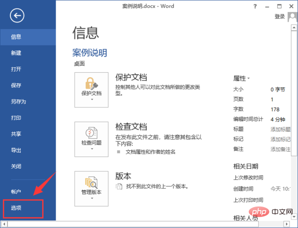Screen dimensions: 298x228
Task: Open the 共享 (Share) page
Action: coord(16,134)
